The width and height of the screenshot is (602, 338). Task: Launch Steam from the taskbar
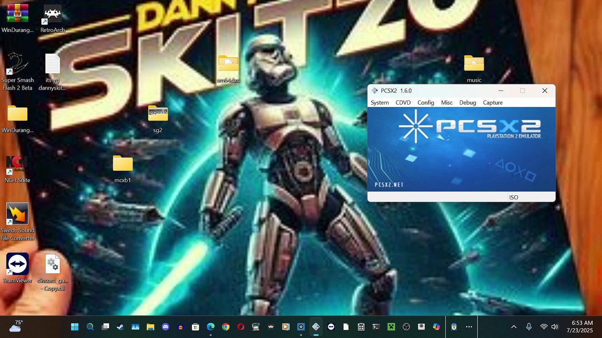coord(120,327)
